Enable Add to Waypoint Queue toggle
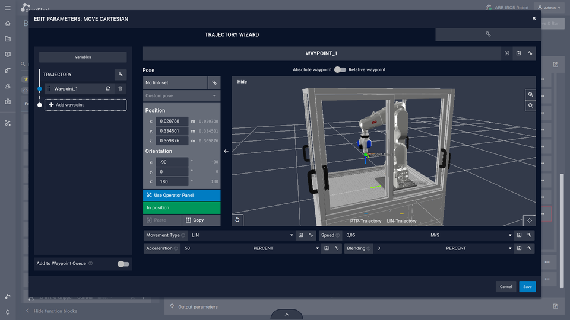This screenshot has height=320, width=570. pyautogui.click(x=123, y=264)
